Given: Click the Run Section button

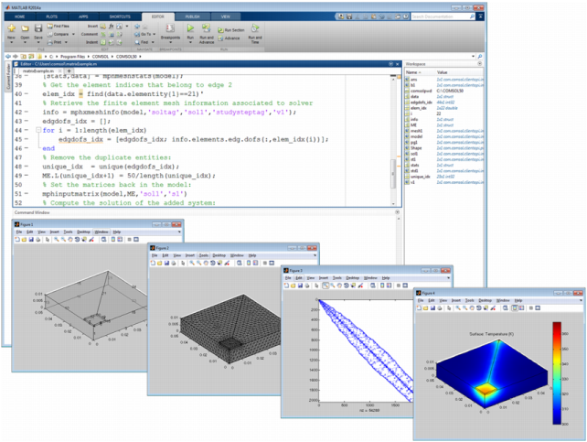Looking at the screenshot, I should click(231, 30).
